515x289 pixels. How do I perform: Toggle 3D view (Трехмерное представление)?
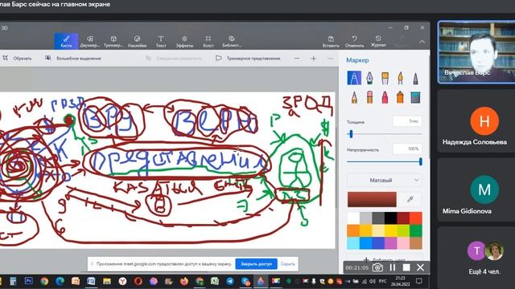pos(248,58)
